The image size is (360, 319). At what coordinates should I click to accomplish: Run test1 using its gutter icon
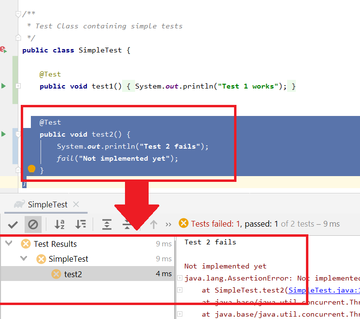(x=4, y=86)
